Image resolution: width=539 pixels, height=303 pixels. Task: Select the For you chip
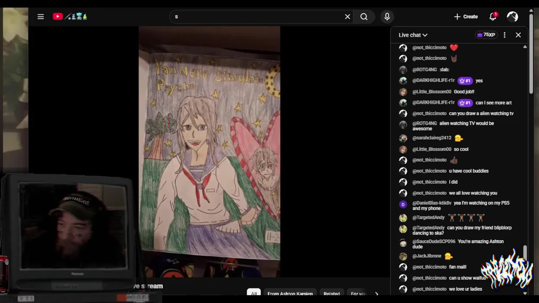pyautogui.click(x=359, y=294)
